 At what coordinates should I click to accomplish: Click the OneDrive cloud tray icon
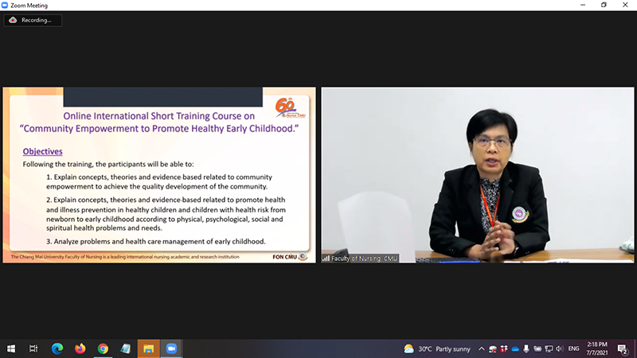(515, 348)
